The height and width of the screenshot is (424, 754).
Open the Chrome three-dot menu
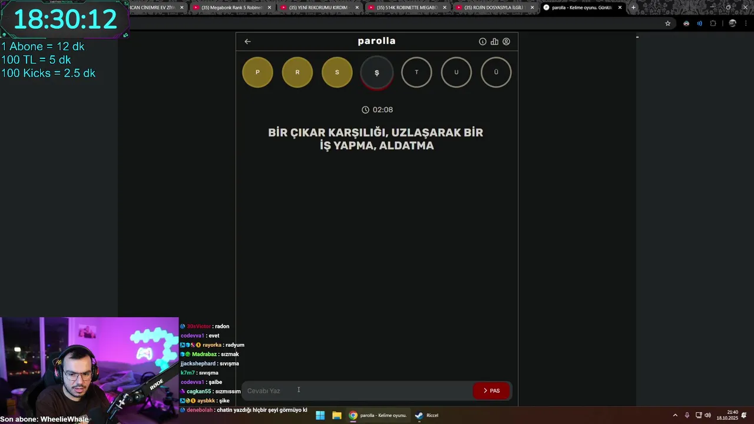point(746,24)
